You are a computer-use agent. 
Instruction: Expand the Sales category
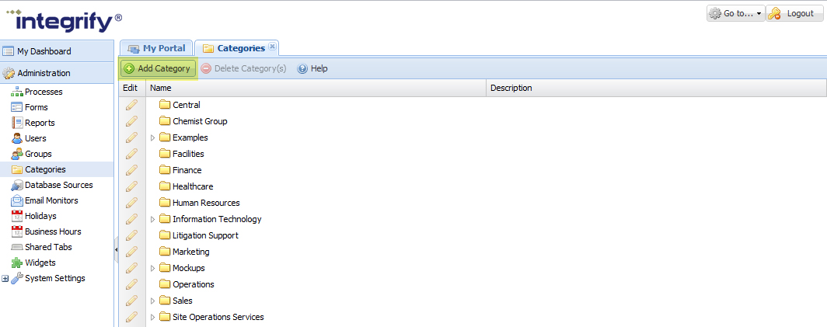153,301
